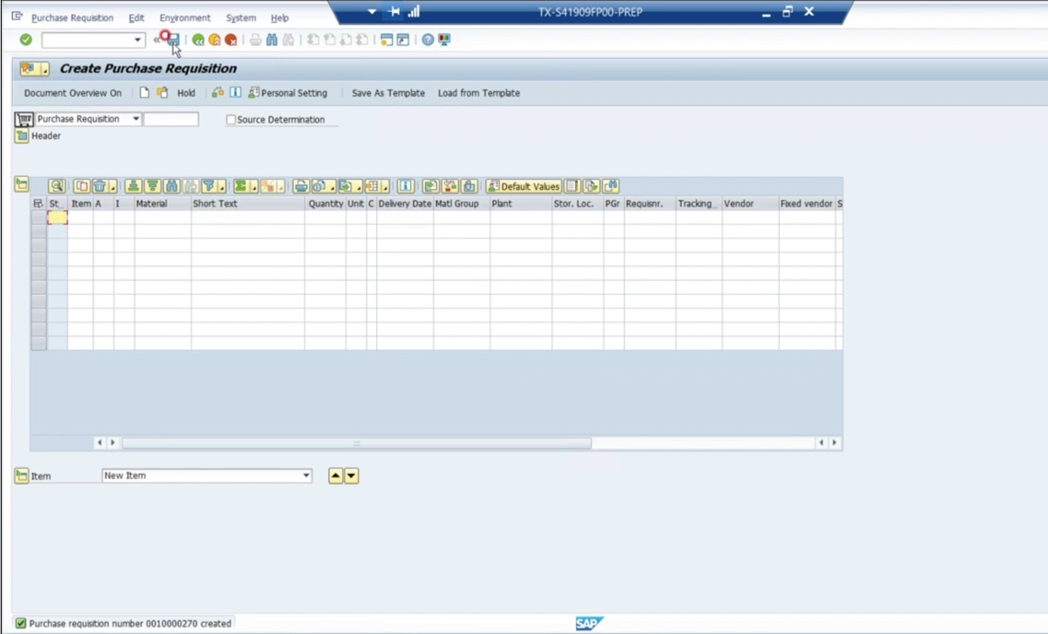Image resolution: width=1048 pixels, height=634 pixels.
Task: Open the command field dropdown arrow
Action: tap(137, 40)
